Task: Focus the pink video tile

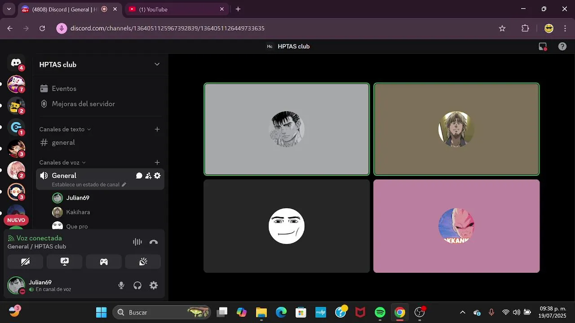Action: pos(456,226)
